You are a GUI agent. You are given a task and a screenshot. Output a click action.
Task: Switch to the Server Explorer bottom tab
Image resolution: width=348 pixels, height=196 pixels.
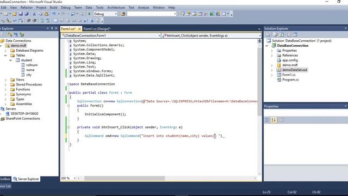(x=26, y=179)
